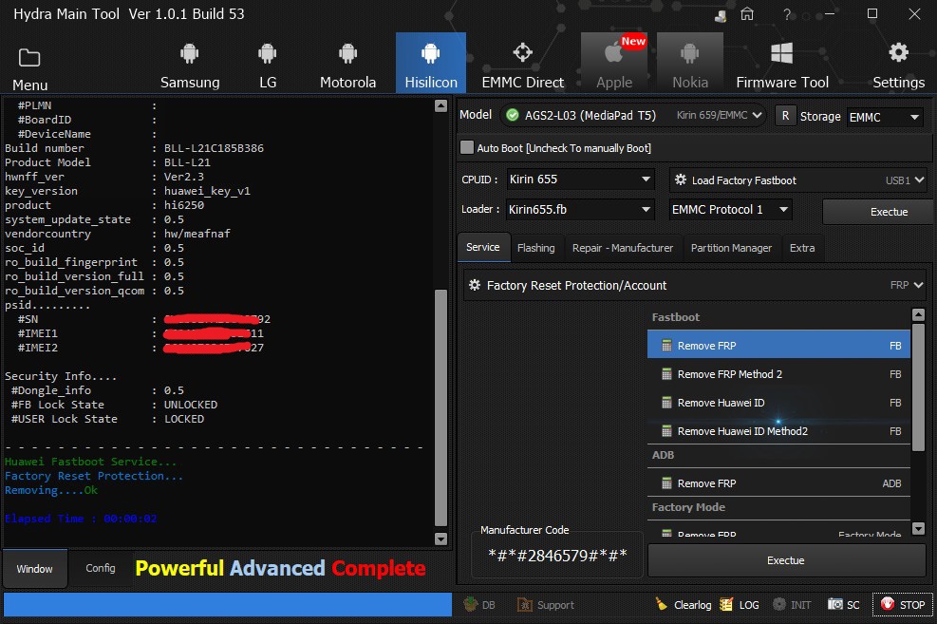Switch to the Flashing tab
This screenshot has height=624, width=937.
click(535, 248)
